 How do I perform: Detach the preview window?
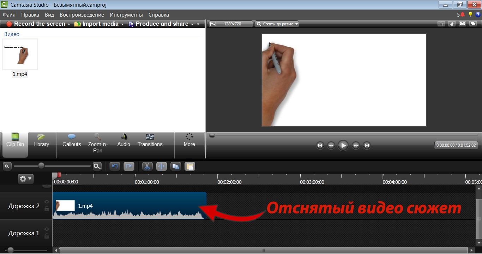click(x=473, y=24)
